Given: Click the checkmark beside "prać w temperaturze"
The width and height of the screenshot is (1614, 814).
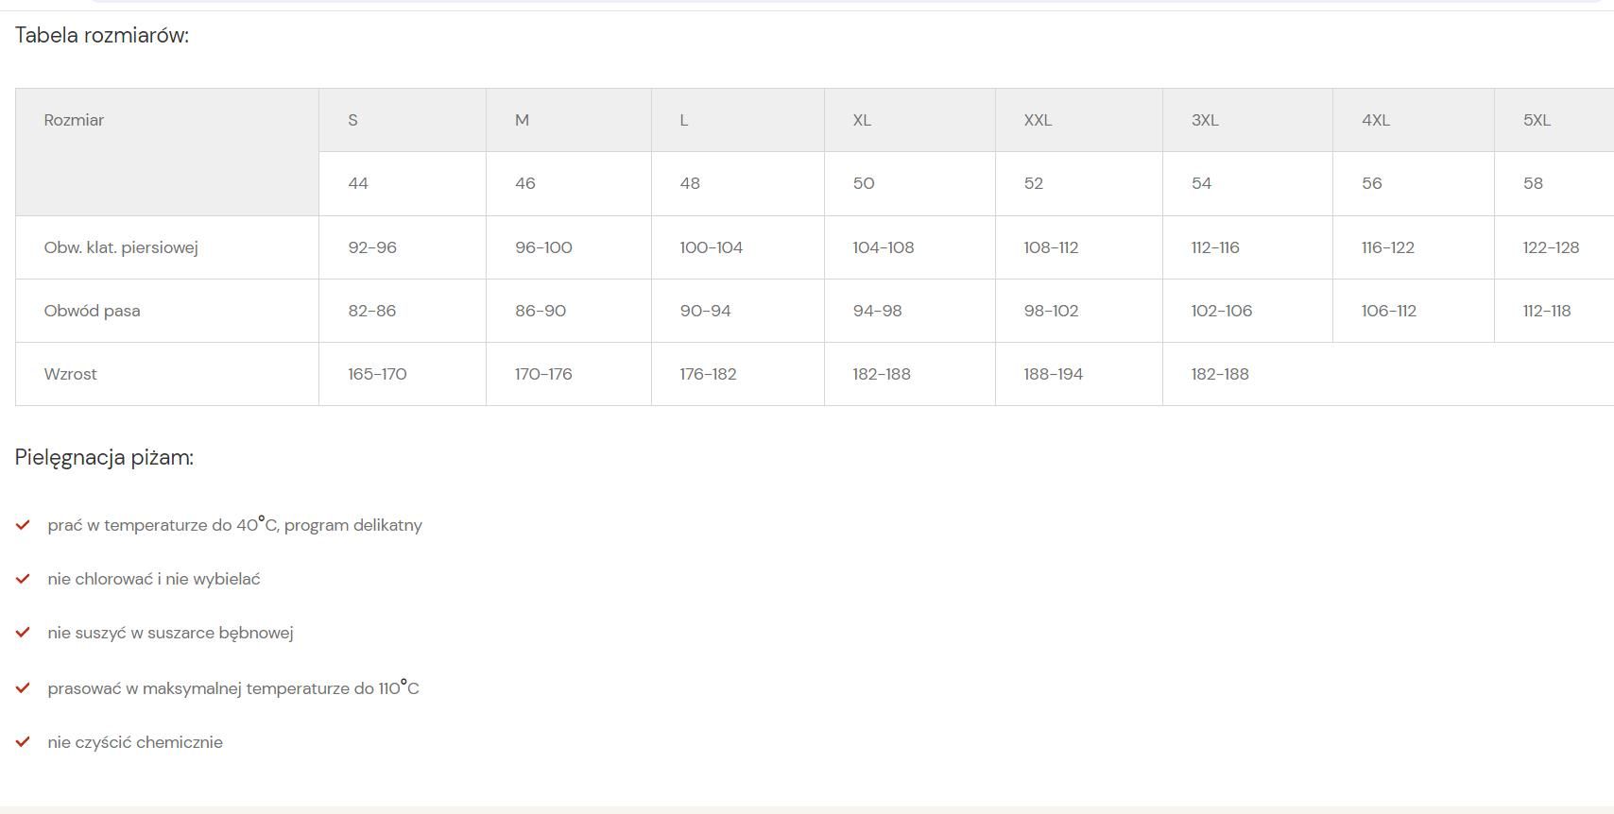Looking at the screenshot, I should point(23,525).
